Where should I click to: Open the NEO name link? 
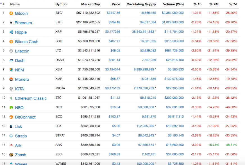pyautogui.click(x=19, y=108)
